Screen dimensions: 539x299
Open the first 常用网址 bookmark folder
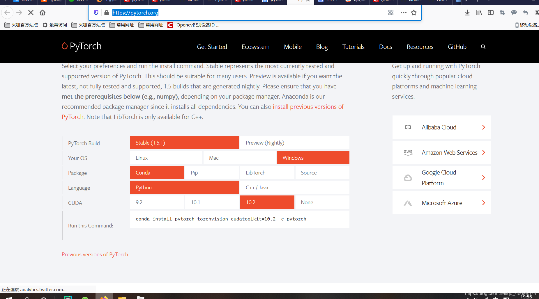coord(122,25)
